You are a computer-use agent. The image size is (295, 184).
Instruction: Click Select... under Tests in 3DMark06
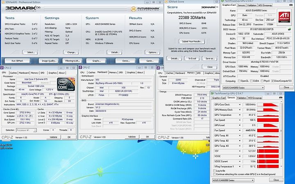(30, 52)
